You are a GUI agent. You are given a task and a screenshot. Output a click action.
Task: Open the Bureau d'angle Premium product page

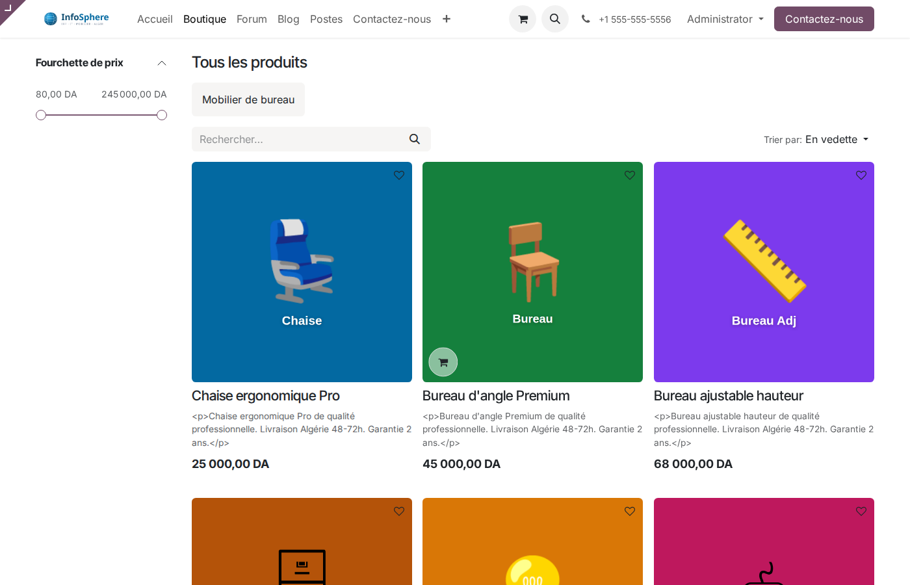click(x=496, y=395)
